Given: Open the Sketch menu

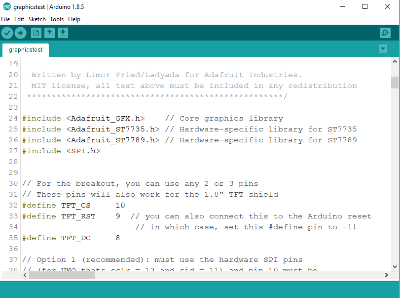Looking at the screenshot, I should point(37,19).
